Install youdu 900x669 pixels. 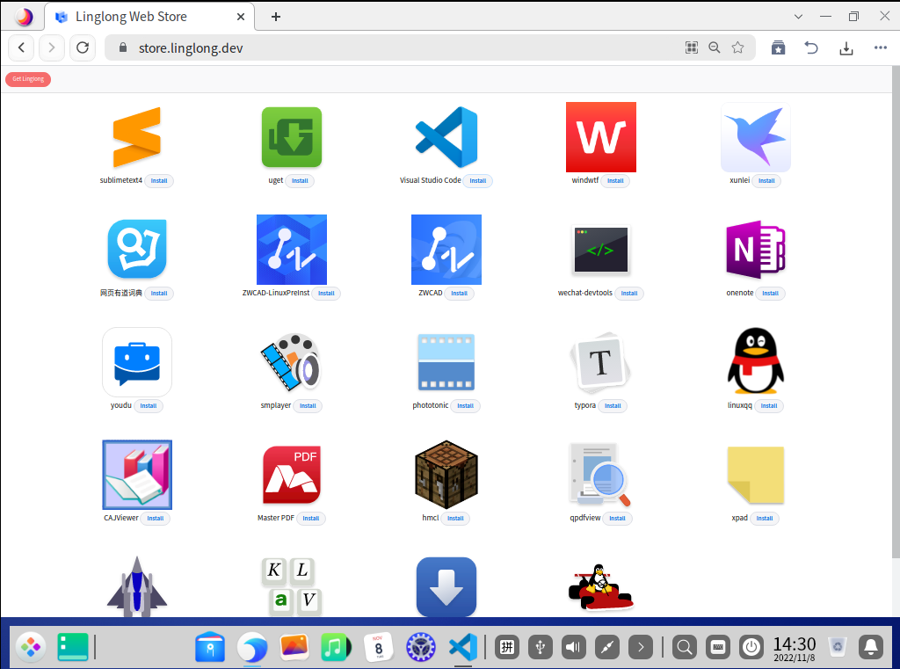coord(148,406)
